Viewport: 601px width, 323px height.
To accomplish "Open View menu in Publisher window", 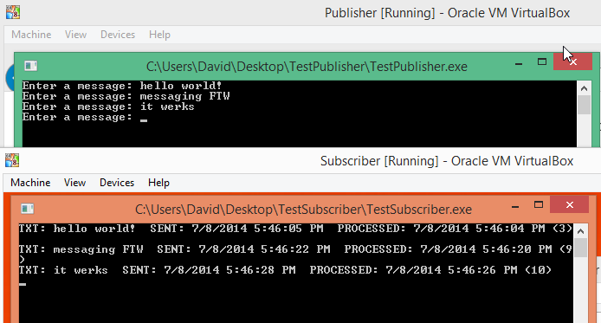I will tap(75, 35).
